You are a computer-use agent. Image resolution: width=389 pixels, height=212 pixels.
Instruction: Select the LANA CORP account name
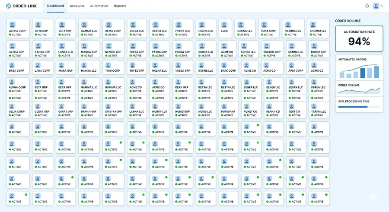pyautogui.click(x=42, y=71)
